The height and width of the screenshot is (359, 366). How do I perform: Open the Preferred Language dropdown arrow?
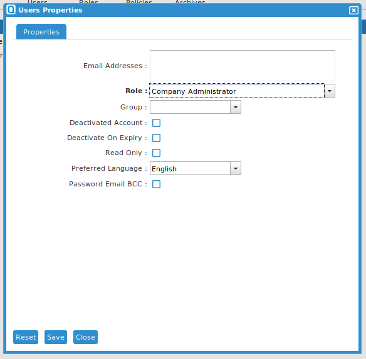coord(236,168)
